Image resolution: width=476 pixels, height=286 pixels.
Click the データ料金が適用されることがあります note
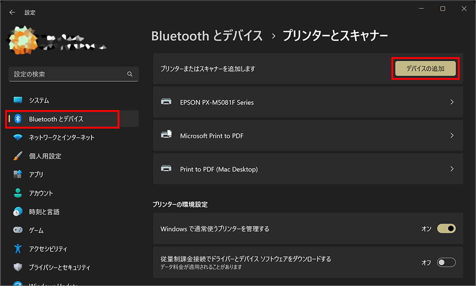click(x=201, y=267)
